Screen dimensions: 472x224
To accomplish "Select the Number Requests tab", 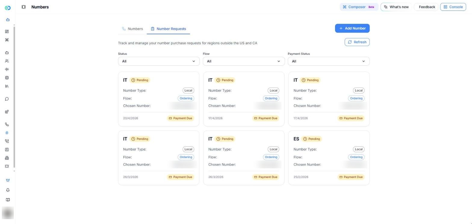I will (x=168, y=29).
